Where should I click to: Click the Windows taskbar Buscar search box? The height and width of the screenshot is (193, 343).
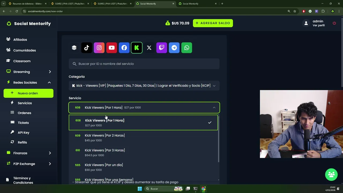click(x=164, y=189)
